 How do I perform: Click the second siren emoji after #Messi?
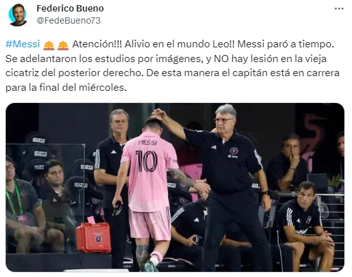click(63, 45)
